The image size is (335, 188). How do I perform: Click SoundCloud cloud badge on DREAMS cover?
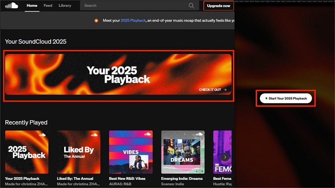199,134
